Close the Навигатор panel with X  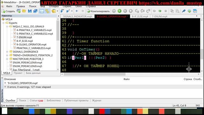coord(58,16)
